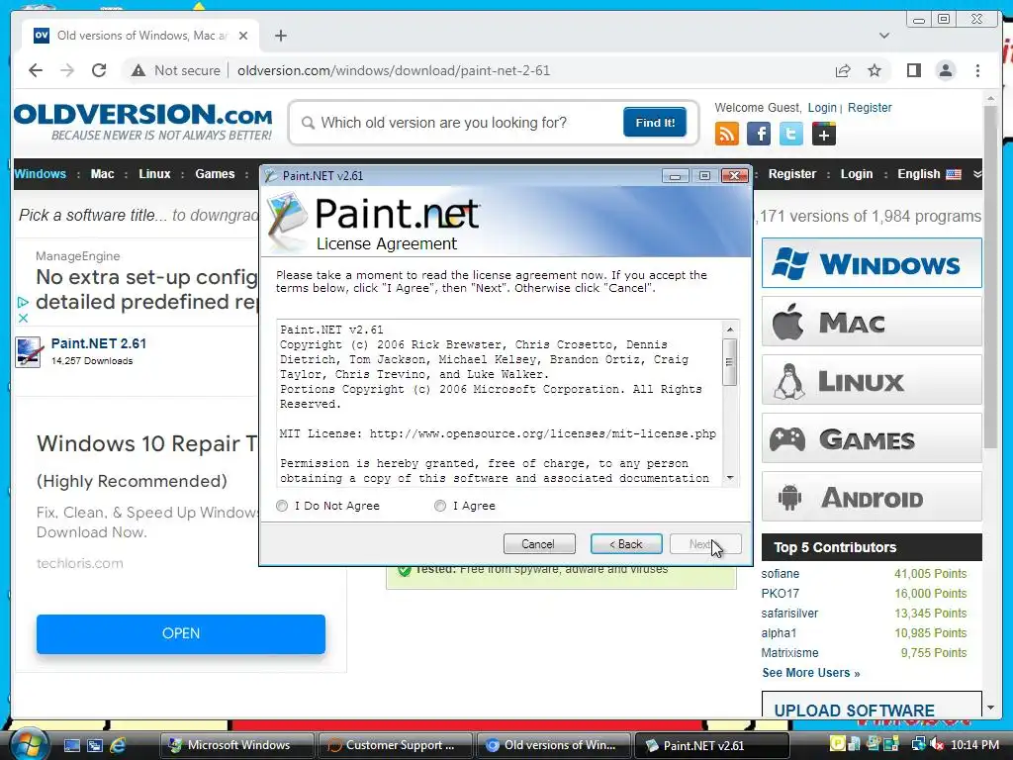The image size is (1013, 760).
Task: Open a new tab with plus button
Action: tap(280, 36)
